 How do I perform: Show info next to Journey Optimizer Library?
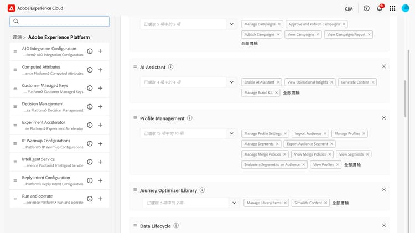click(202, 190)
